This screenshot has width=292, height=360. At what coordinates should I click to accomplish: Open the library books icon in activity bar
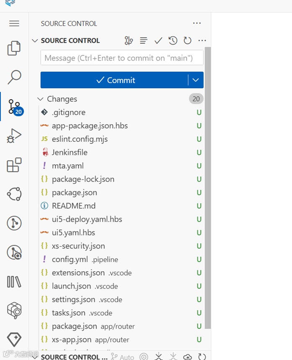14,281
